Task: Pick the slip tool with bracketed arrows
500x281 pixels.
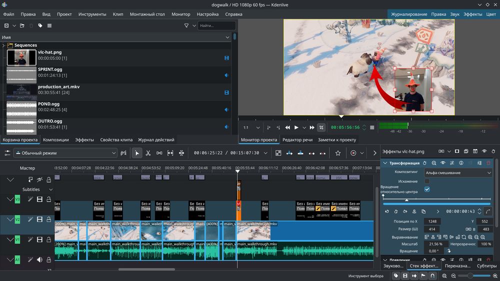Action: click(170, 153)
